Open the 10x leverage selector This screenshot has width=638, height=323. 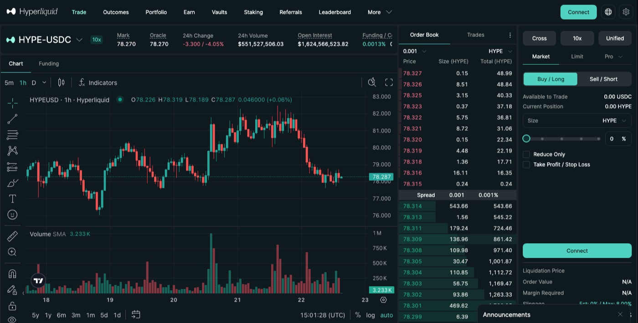[x=577, y=38]
